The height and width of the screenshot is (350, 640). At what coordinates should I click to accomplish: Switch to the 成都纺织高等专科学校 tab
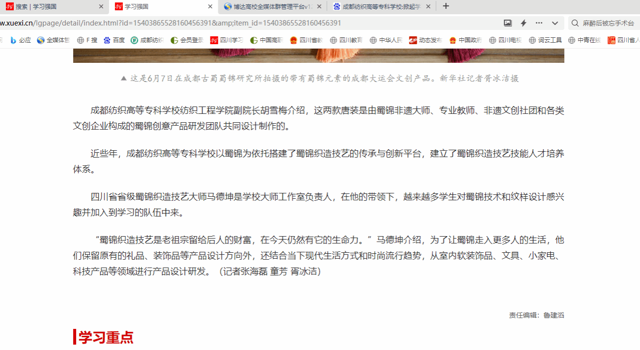pos(378,6)
